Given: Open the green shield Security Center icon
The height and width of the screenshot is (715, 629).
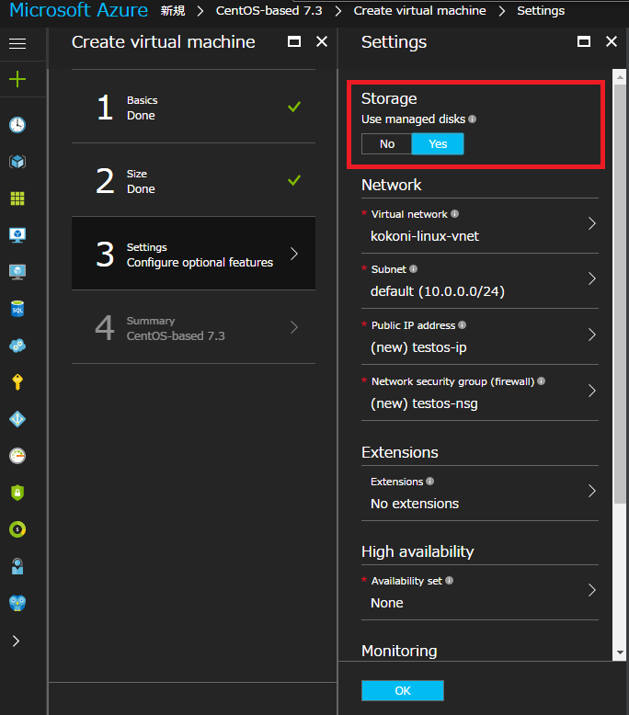Looking at the screenshot, I should pyautogui.click(x=17, y=493).
